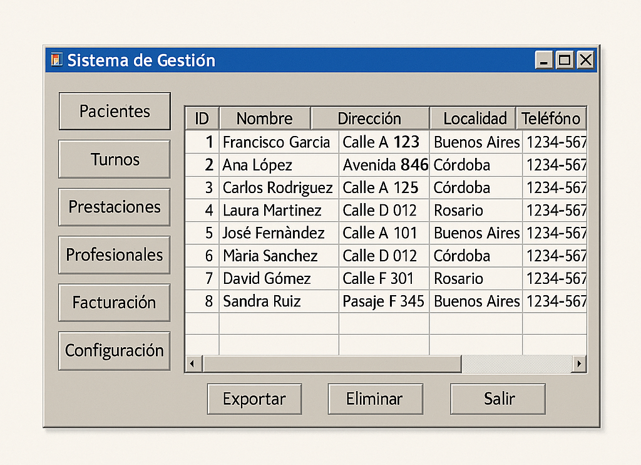Click the Teléfono column header
Image resolution: width=641 pixels, height=465 pixels.
(x=551, y=118)
